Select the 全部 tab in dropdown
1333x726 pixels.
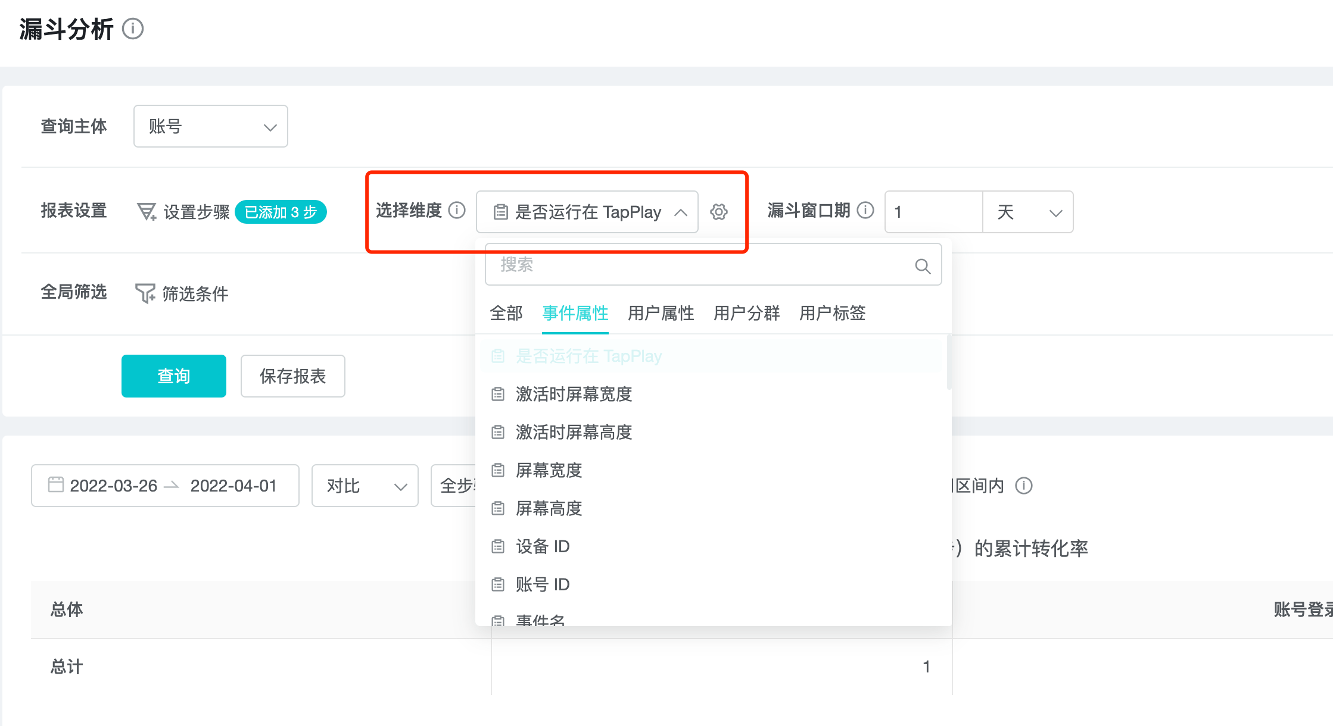pos(506,313)
